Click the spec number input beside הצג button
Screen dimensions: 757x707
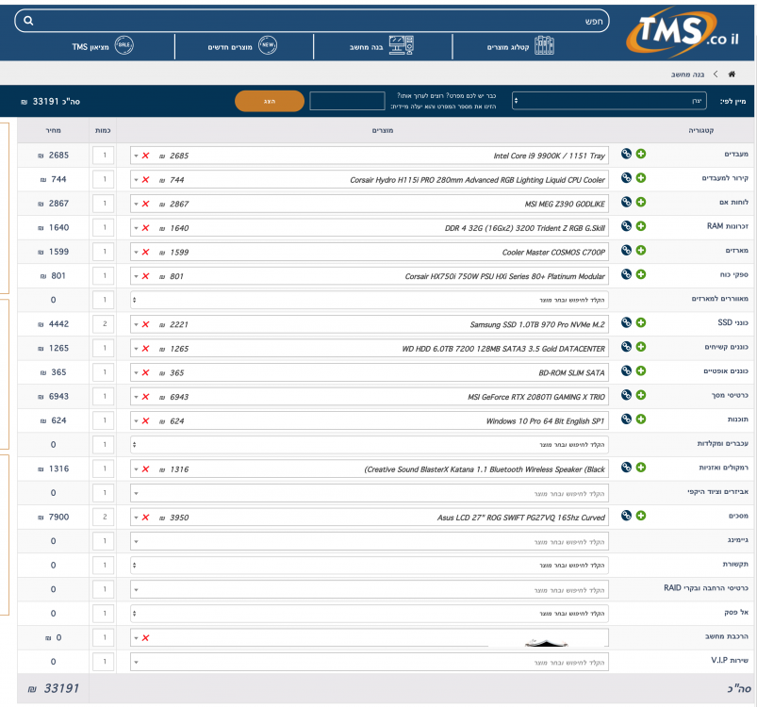347,101
